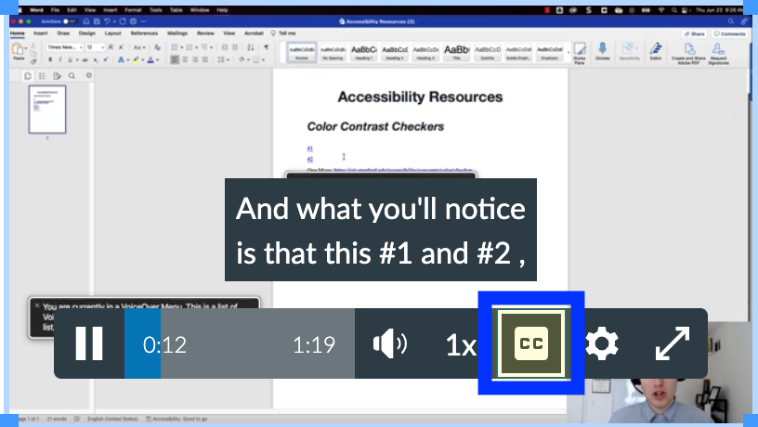Clear all formatting with the eraser A
758x427 pixels.
point(157,47)
